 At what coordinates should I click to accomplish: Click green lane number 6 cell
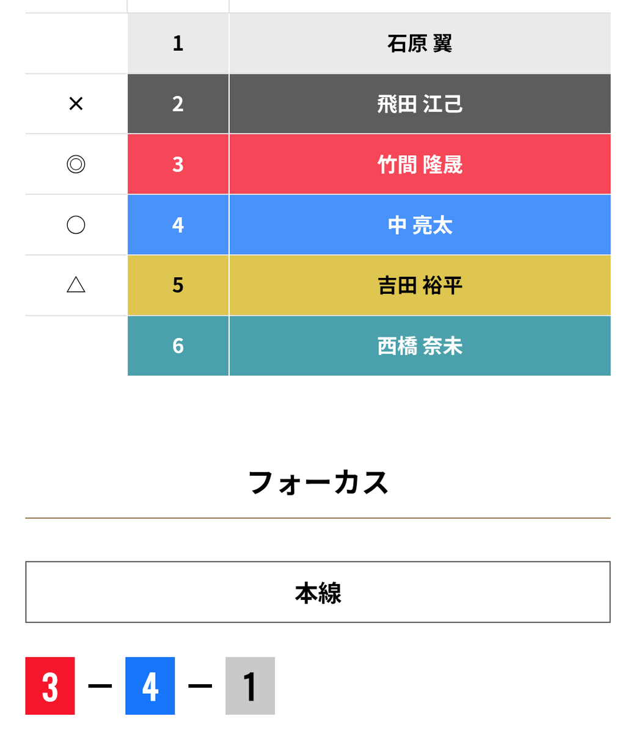[178, 346]
